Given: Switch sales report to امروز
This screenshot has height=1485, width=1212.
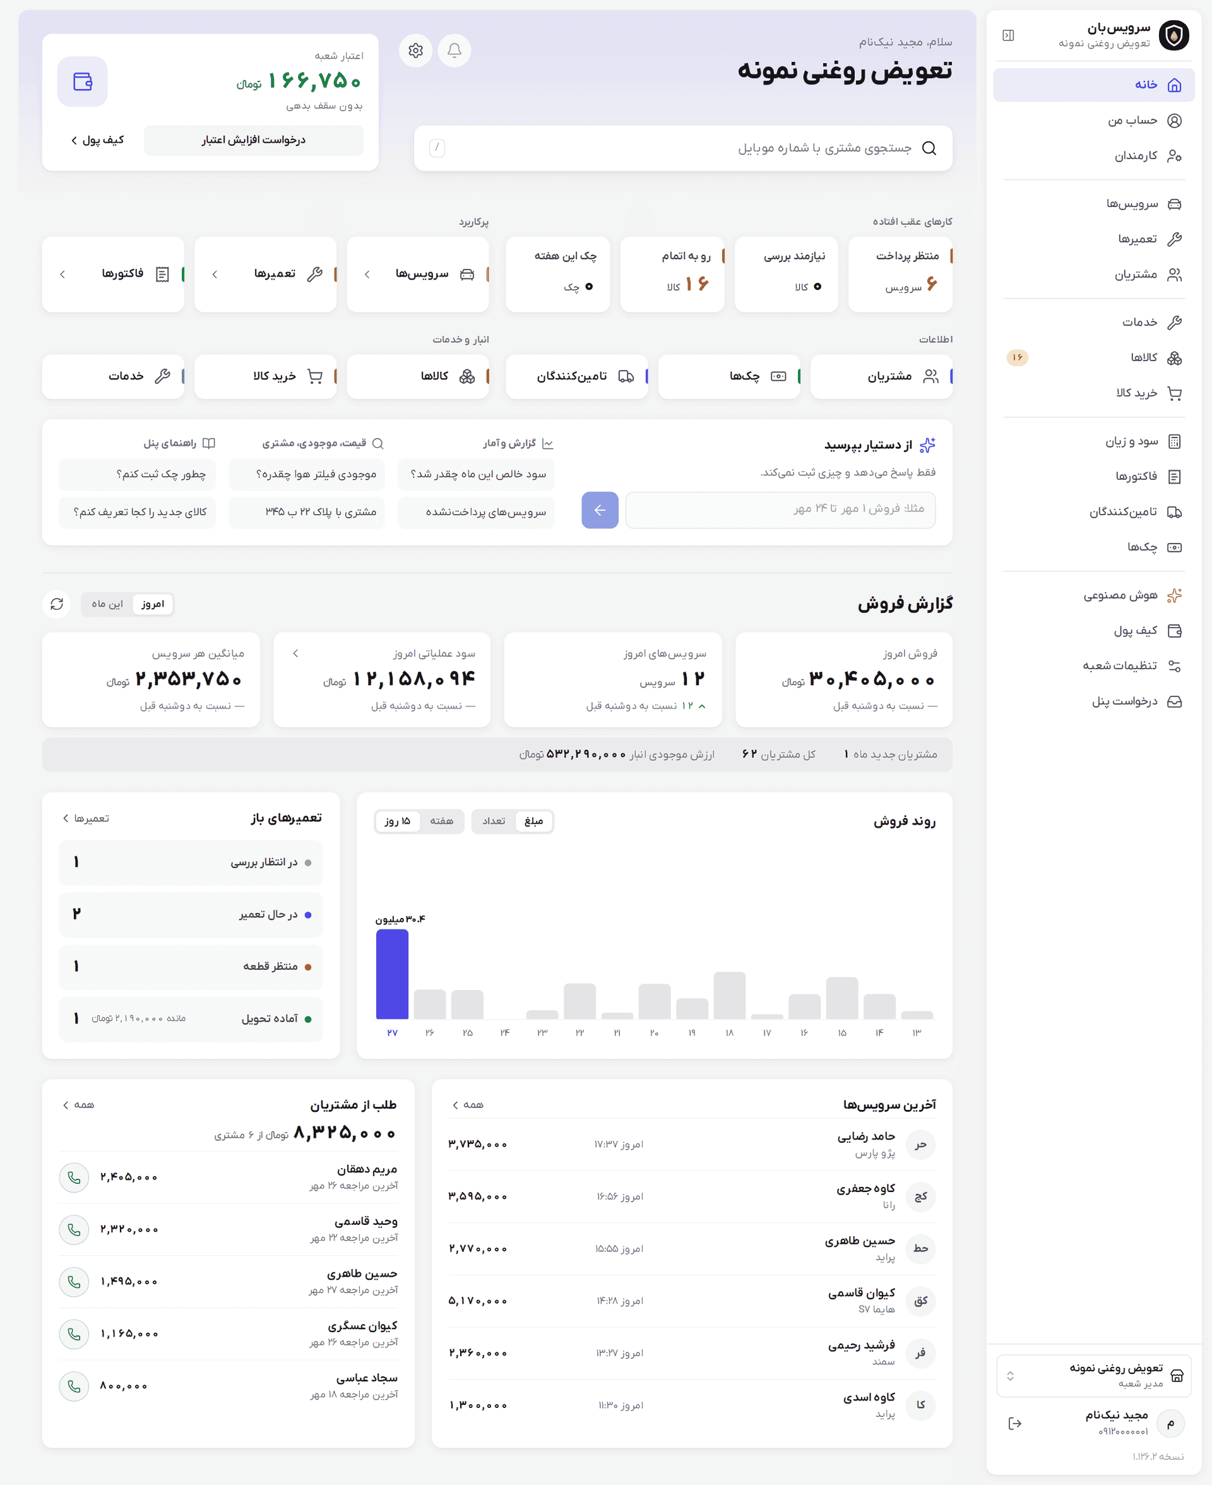Looking at the screenshot, I should (152, 604).
